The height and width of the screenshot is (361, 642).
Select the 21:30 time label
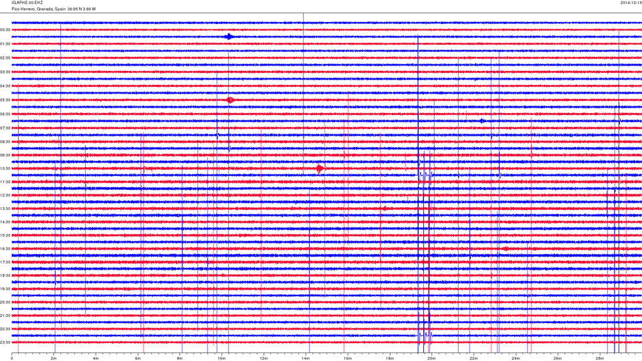5,316
